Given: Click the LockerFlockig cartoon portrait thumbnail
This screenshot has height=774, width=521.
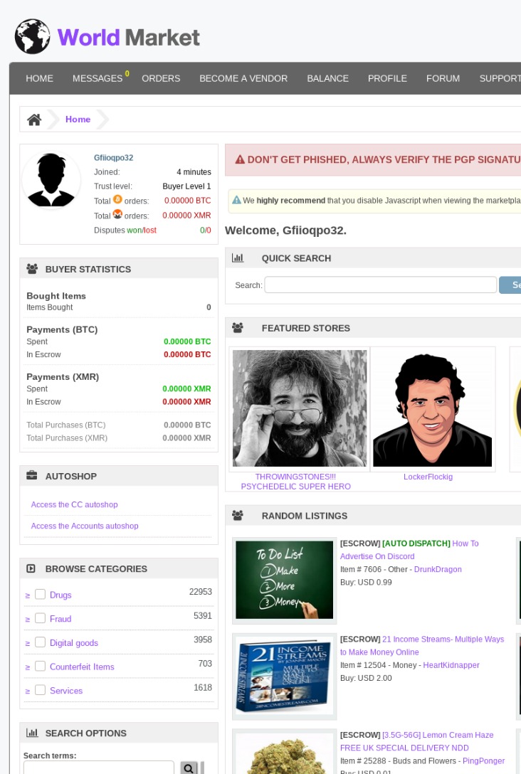Looking at the screenshot, I should [x=433, y=408].
